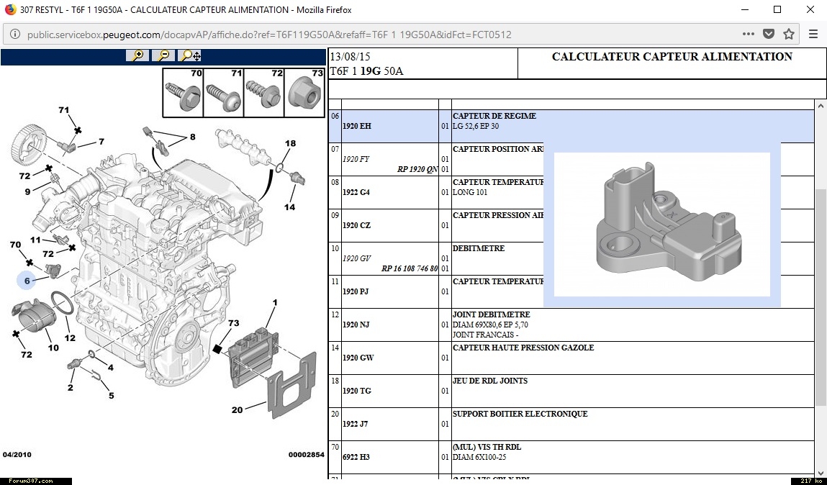The height and width of the screenshot is (485, 827).
Task: Bookmark this page with star icon
Action: pos(789,34)
